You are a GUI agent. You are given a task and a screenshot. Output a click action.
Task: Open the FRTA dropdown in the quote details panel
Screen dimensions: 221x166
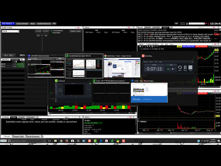pyautogui.click(x=87, y=117)
